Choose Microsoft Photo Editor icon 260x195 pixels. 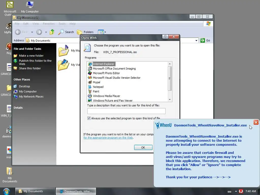90,73
